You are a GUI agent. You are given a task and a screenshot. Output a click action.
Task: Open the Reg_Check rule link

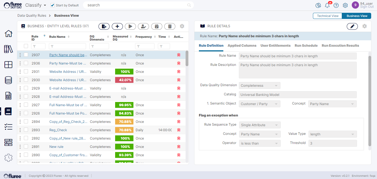click(x=58, y=130)
